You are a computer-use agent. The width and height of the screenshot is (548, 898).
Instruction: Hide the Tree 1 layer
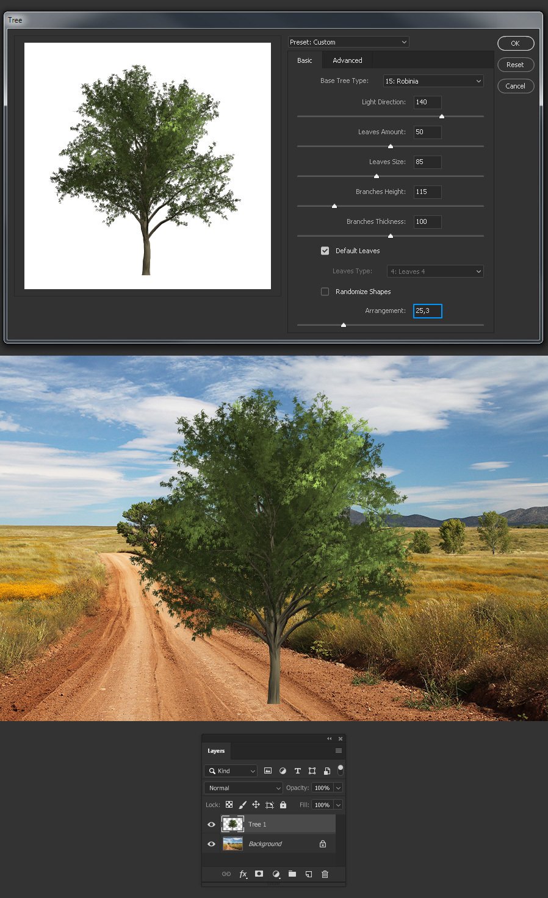tap(211, 824)
